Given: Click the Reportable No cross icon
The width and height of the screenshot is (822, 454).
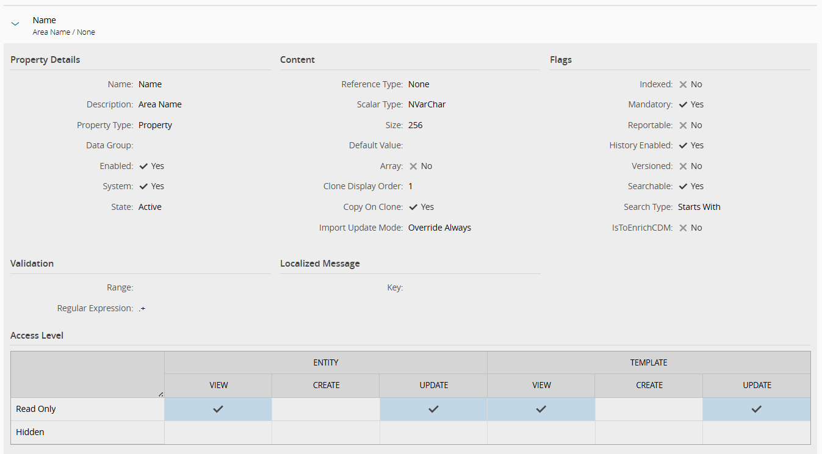Looking at the screenshot, I should pyautogui.click(x=683, y=125).
